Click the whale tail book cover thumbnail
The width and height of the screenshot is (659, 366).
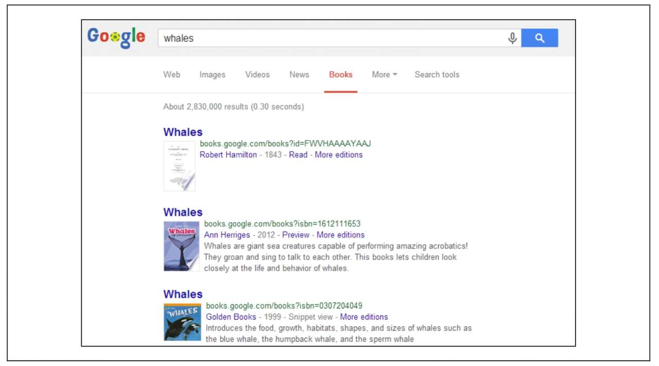click(181, 246)
